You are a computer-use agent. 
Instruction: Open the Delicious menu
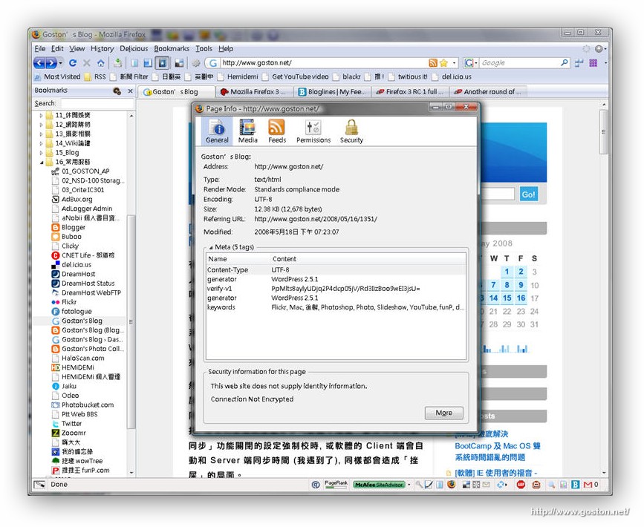tap(134, 48)
